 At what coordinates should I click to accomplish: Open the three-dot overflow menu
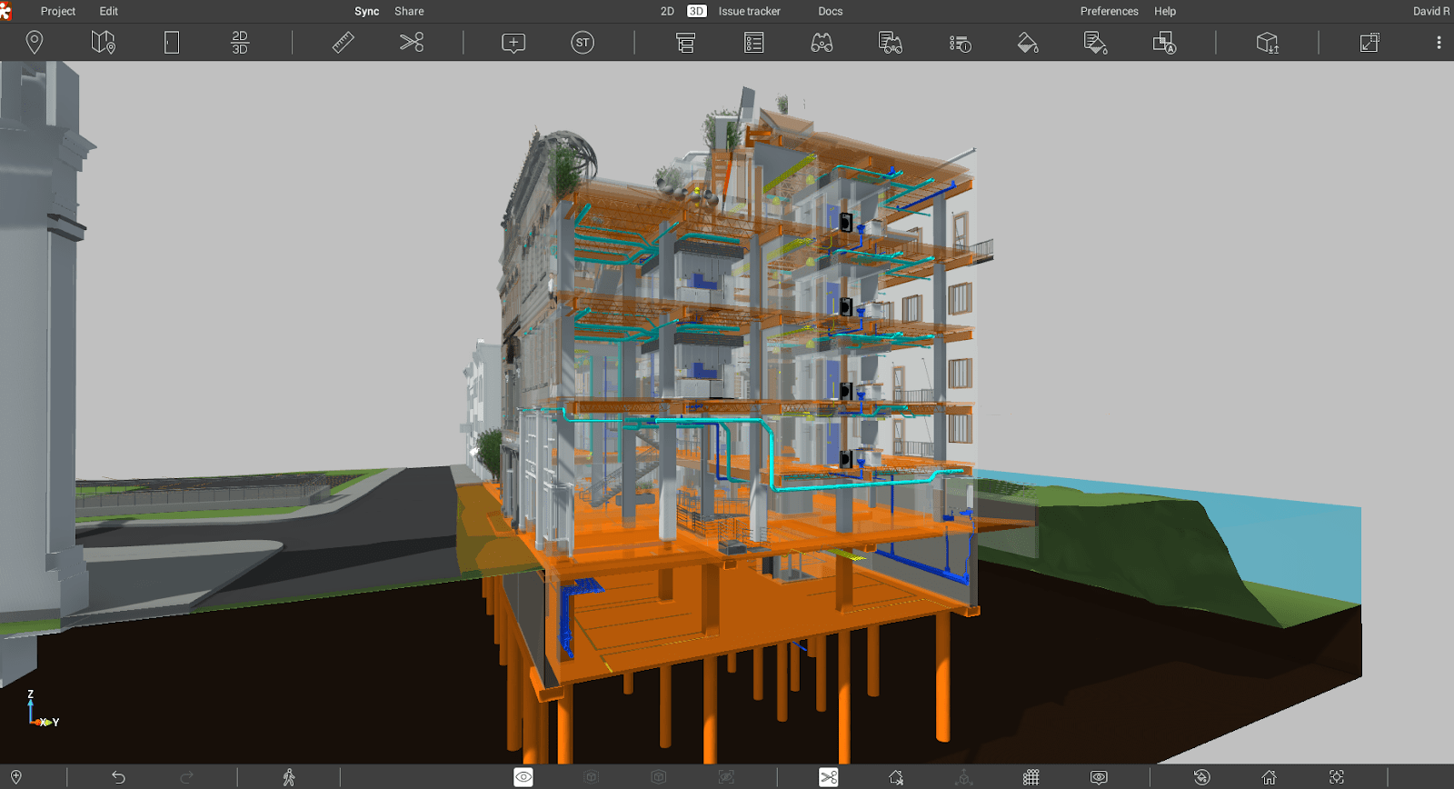point(1439,43)
